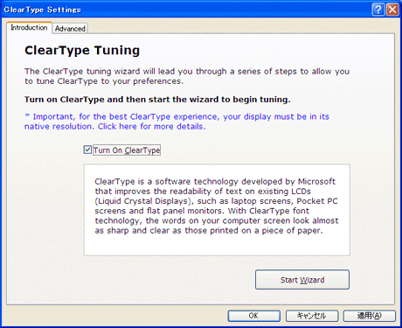Click the ClearType Tuning heading
The height and width of the screenshot is (328, 402).
click(x=82, y=51)
